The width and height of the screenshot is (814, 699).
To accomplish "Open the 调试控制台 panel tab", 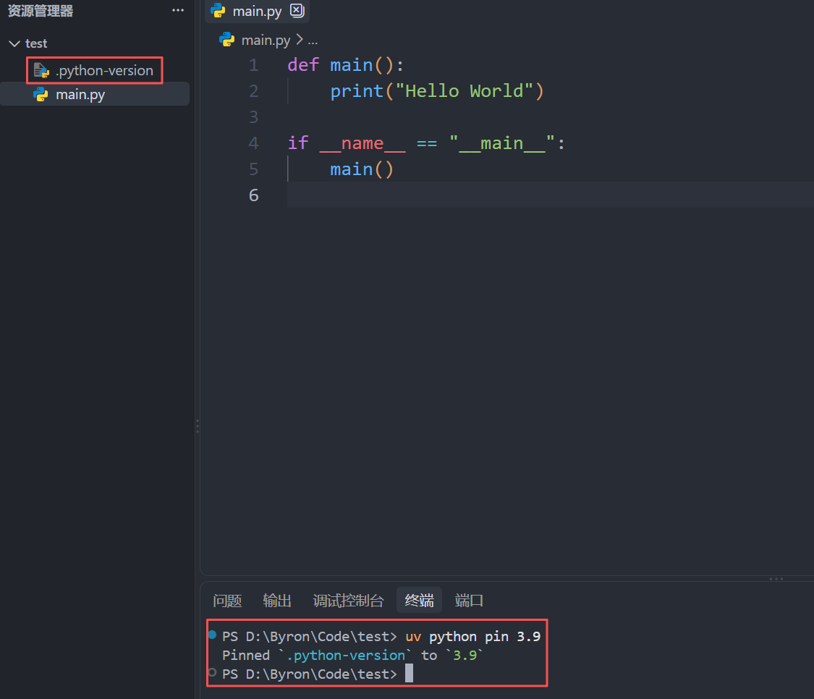I will tap(348, 601).
